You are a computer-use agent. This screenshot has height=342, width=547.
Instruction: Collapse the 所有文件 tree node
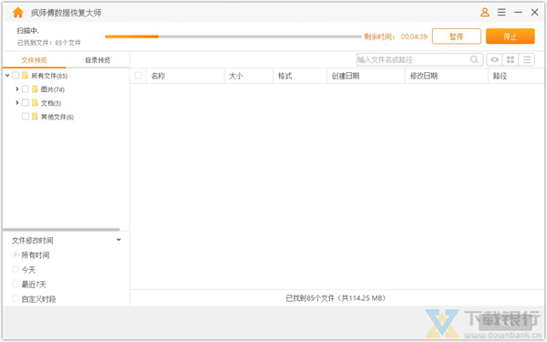coord(7,76)
